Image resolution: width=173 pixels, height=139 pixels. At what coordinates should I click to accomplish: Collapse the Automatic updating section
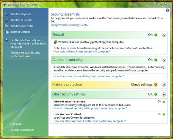point(164,60)
